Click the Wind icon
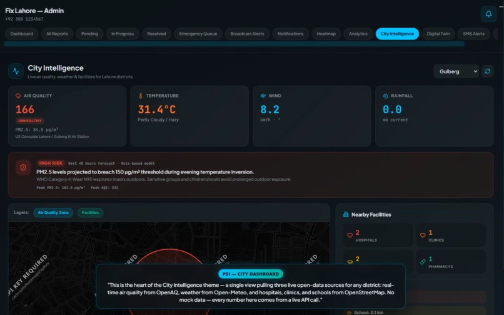Viewport: 504px width, 315px height. tap(263, 96)
